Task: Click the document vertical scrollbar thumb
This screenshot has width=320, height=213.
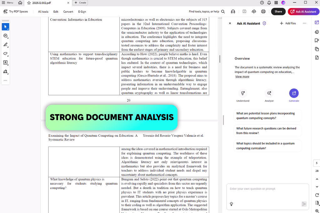Action: tap(220, 59)
